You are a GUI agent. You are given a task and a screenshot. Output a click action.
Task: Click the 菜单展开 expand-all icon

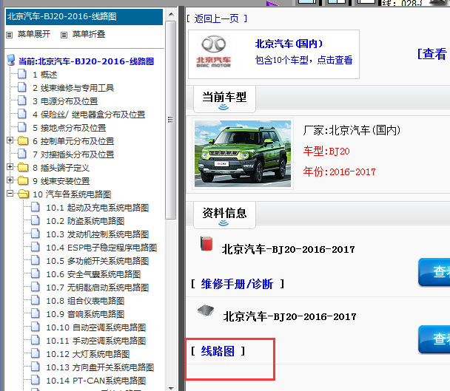click(x=10, y=35)
